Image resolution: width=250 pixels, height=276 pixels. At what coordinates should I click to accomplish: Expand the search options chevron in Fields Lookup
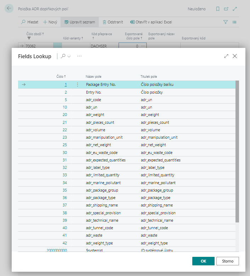click(x=69, y=56)
